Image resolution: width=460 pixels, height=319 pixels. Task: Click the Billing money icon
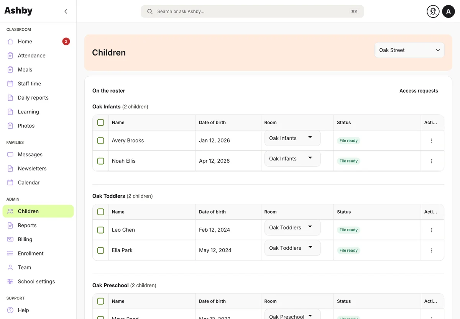[x=10, y=239]
